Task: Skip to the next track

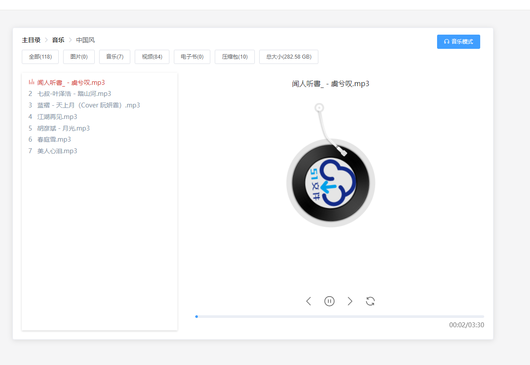Action: tap(350, 301)
